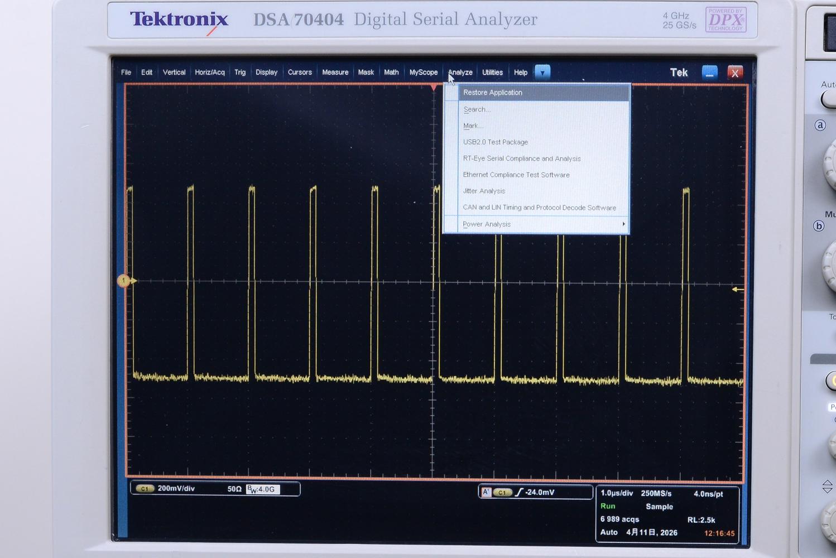Click the BW:4.0G bandwidth readout
This screenshot has width=836, height=558.
262,489
